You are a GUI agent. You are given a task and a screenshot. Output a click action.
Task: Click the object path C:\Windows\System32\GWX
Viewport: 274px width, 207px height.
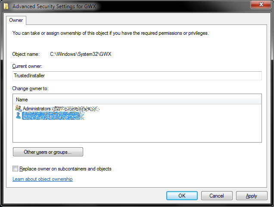tap(81, 54)
